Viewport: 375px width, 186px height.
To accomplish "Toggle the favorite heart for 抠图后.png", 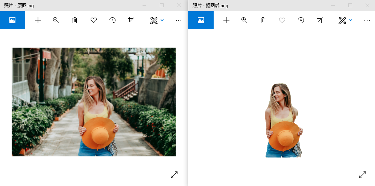I will [x=282, y=20].
